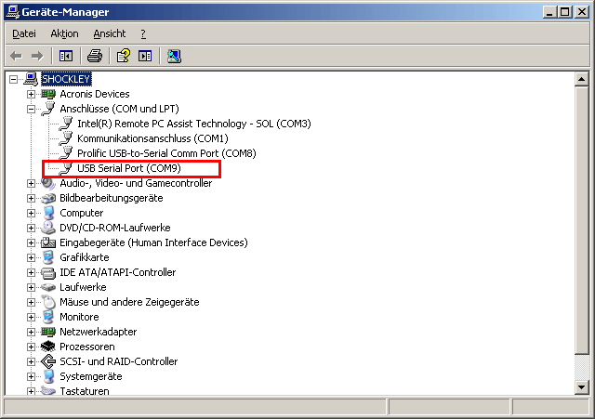Open the Aktion menu
The width and height of the screenshot is (595, 419).
(x=64, y=33)
